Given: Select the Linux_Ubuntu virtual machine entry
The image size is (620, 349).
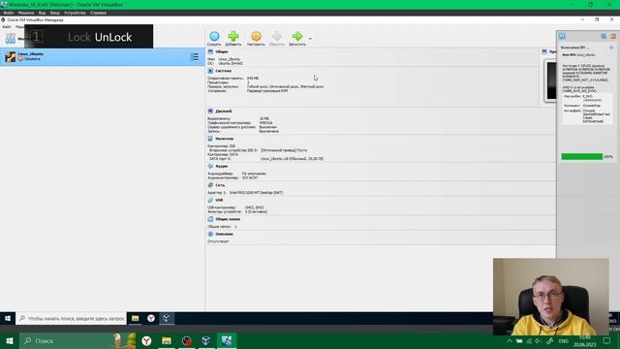Looking at the screenshot, I should click(x=103, y=56).
